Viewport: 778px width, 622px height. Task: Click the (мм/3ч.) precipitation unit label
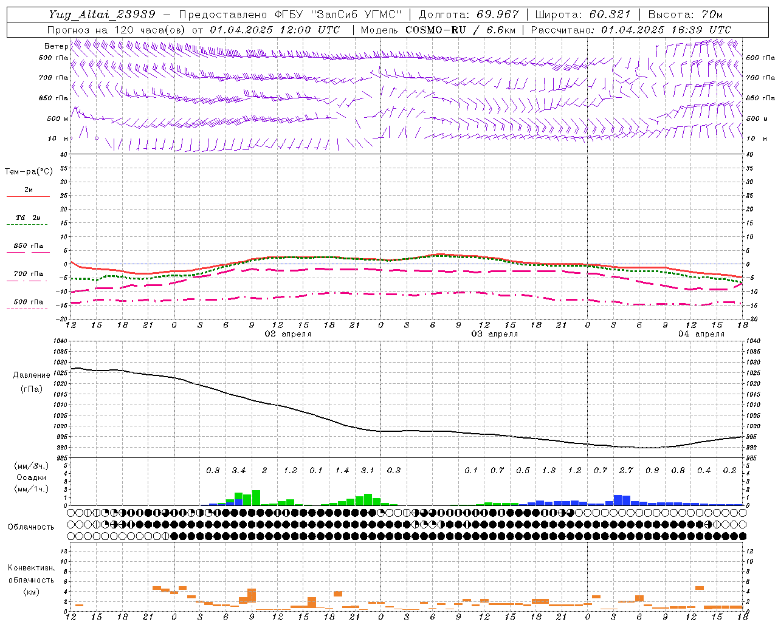click(32, 466)
